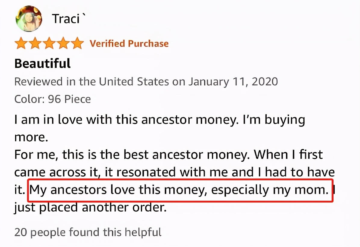The height and width of the screenshot is (247, 360).
Task: Click the words "United States" in review line
Action: pos(134,82)
